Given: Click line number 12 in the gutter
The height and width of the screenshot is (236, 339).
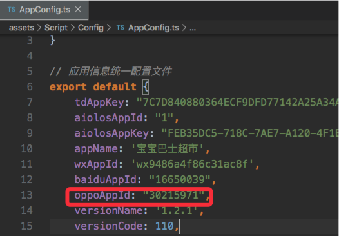Looking at the screenshot, I should 27,179.
